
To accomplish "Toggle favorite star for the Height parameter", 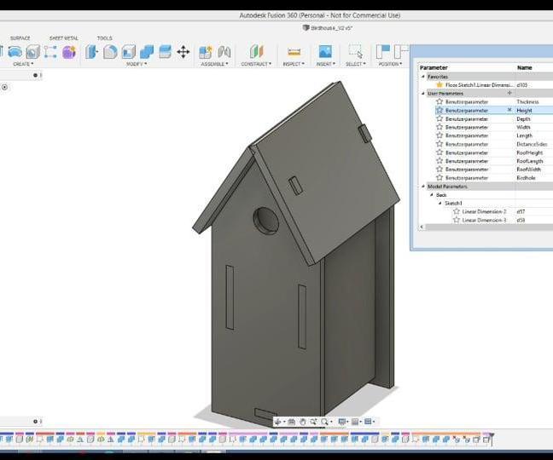I will point(439,110).
